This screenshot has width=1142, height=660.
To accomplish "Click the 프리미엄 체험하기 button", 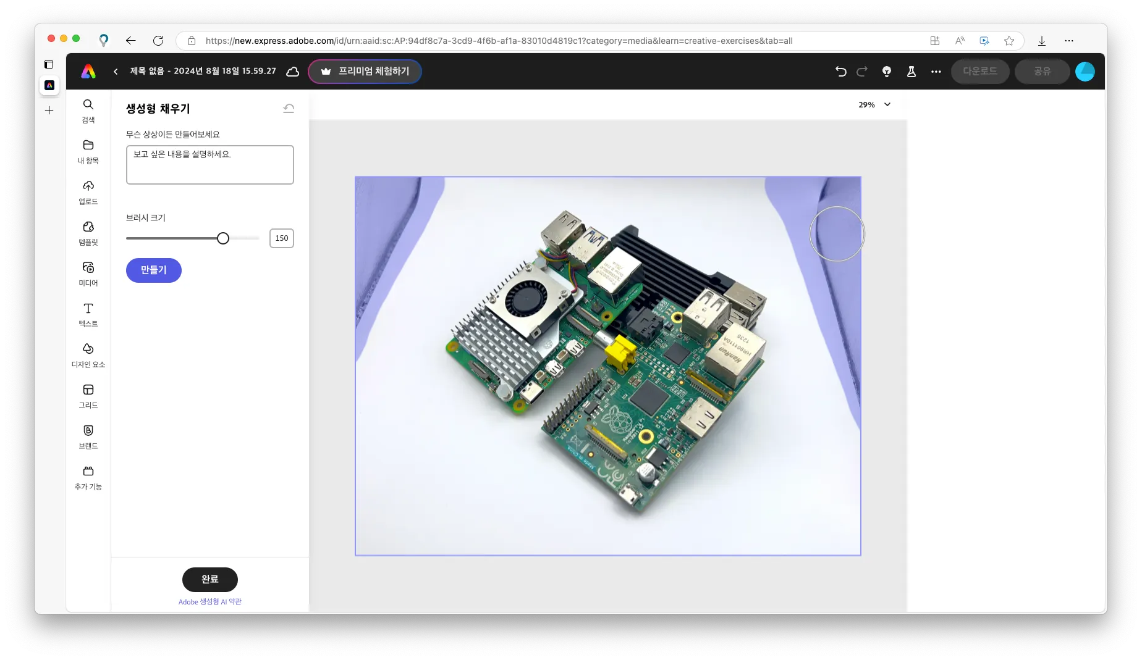I will 365,72.
